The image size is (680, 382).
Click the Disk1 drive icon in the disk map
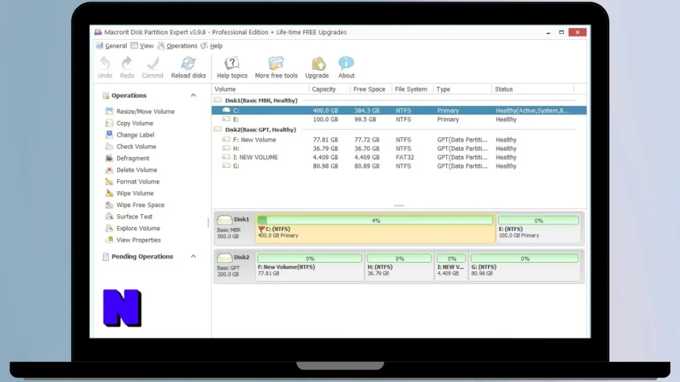224,220
